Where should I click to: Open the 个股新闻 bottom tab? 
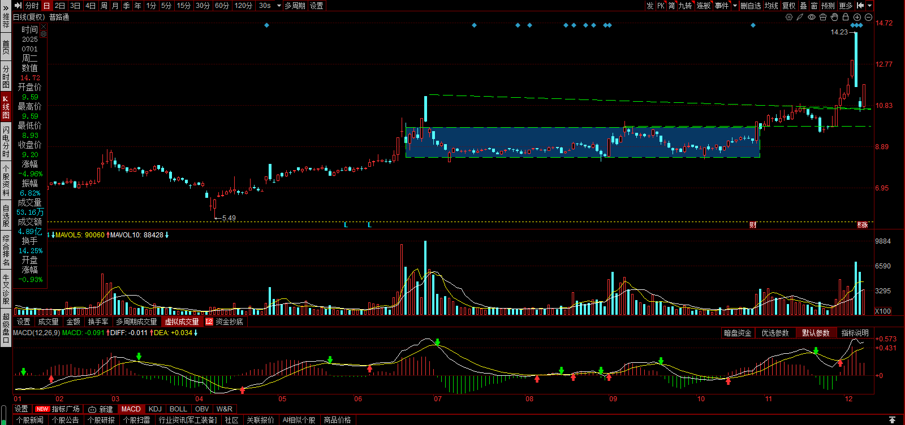(29, 420)
